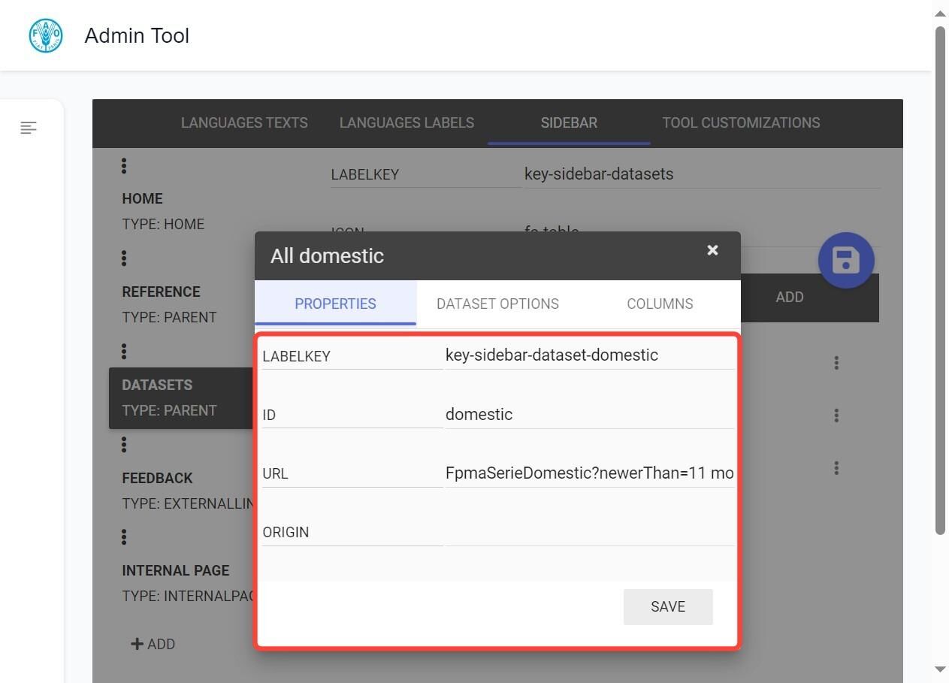Viewport: 949px width, 683px height.
Task: Open the hamburger menu in left panel
Action: pyautogui.click(x=29, y=128)
